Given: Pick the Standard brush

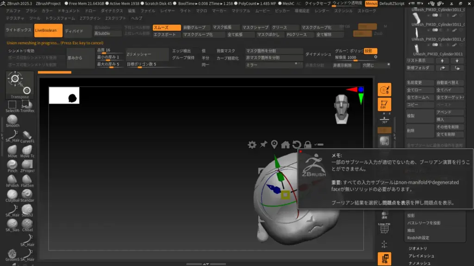Looking at the screenshot, I should pos(27,196).
